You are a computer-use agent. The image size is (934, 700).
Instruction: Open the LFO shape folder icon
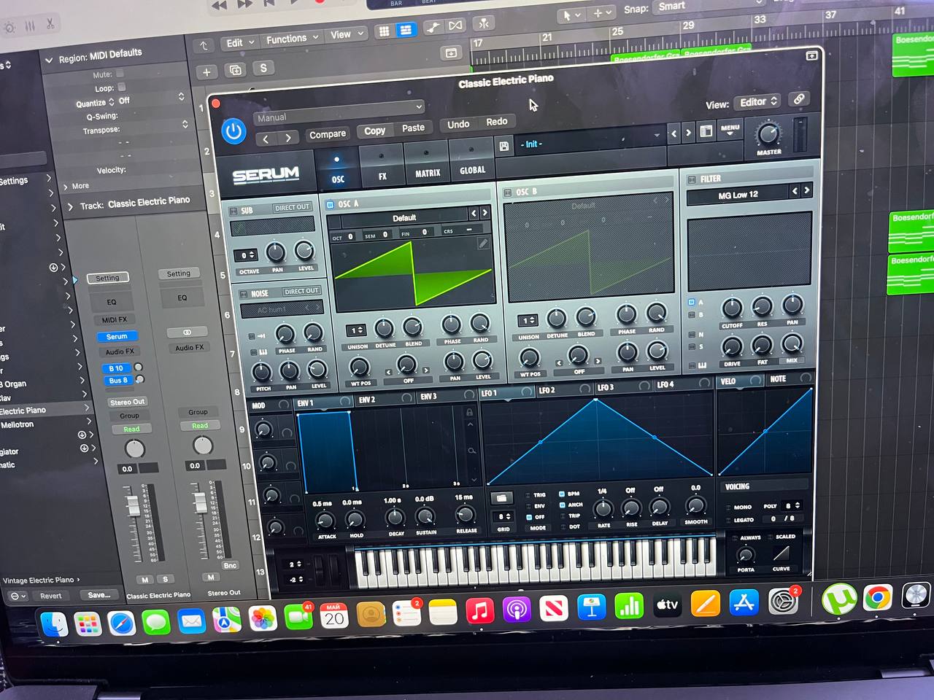click(x=501, y=499)
